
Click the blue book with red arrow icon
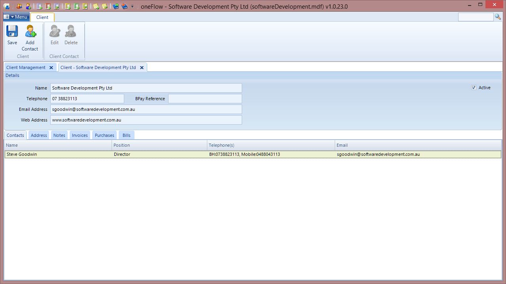124,6
